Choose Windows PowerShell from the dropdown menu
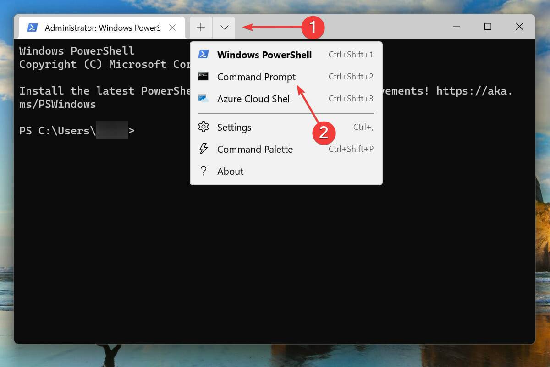The width and height of the screenshot is (550, 367). [286, 55]
